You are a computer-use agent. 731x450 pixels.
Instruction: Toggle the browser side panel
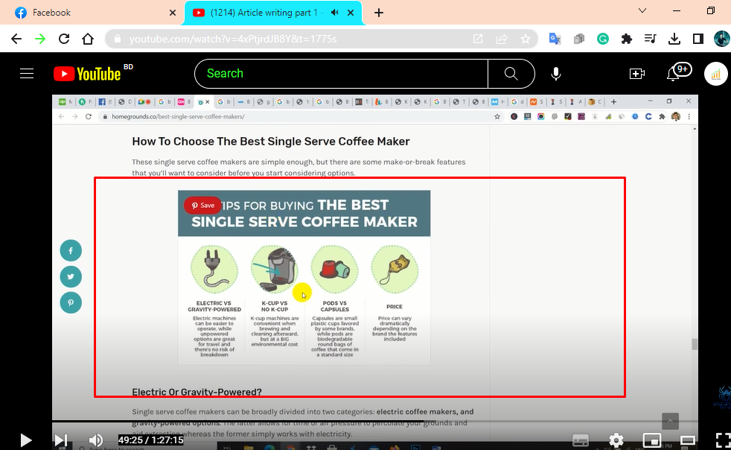tap(698, 39)
